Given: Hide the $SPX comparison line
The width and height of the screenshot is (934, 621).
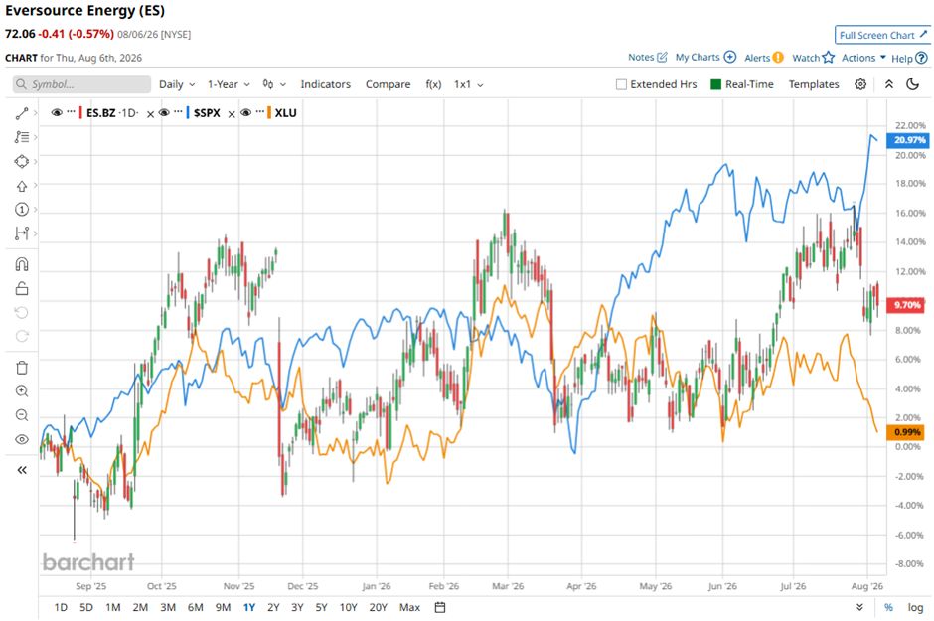Looking at the screenshot, I should pos(164,113).
